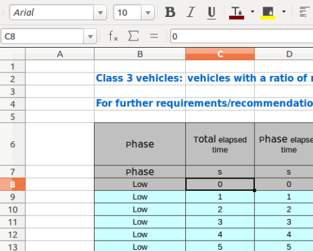The height and width of the screenshot is (251, 313).
Task: Toggle Underline formatting
Action: click(211, 12)
